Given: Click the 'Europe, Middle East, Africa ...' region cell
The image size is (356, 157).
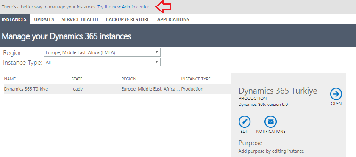Looking at the screenshot, I should pyautogui.click(x=150, y=89).
